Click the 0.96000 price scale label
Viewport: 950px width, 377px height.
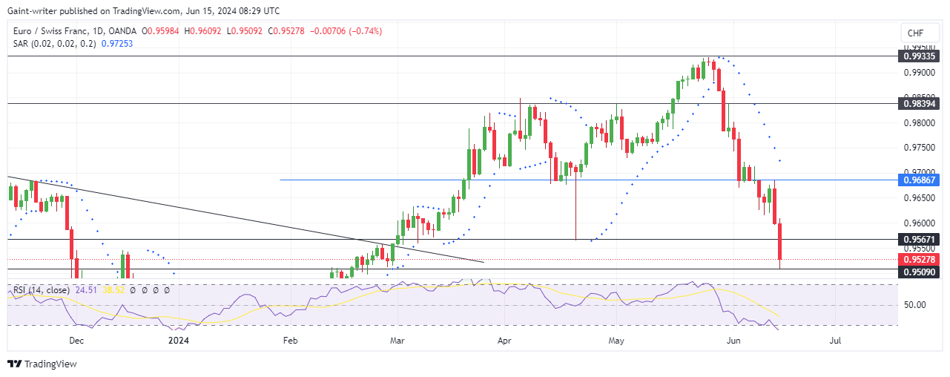(918, 223)
